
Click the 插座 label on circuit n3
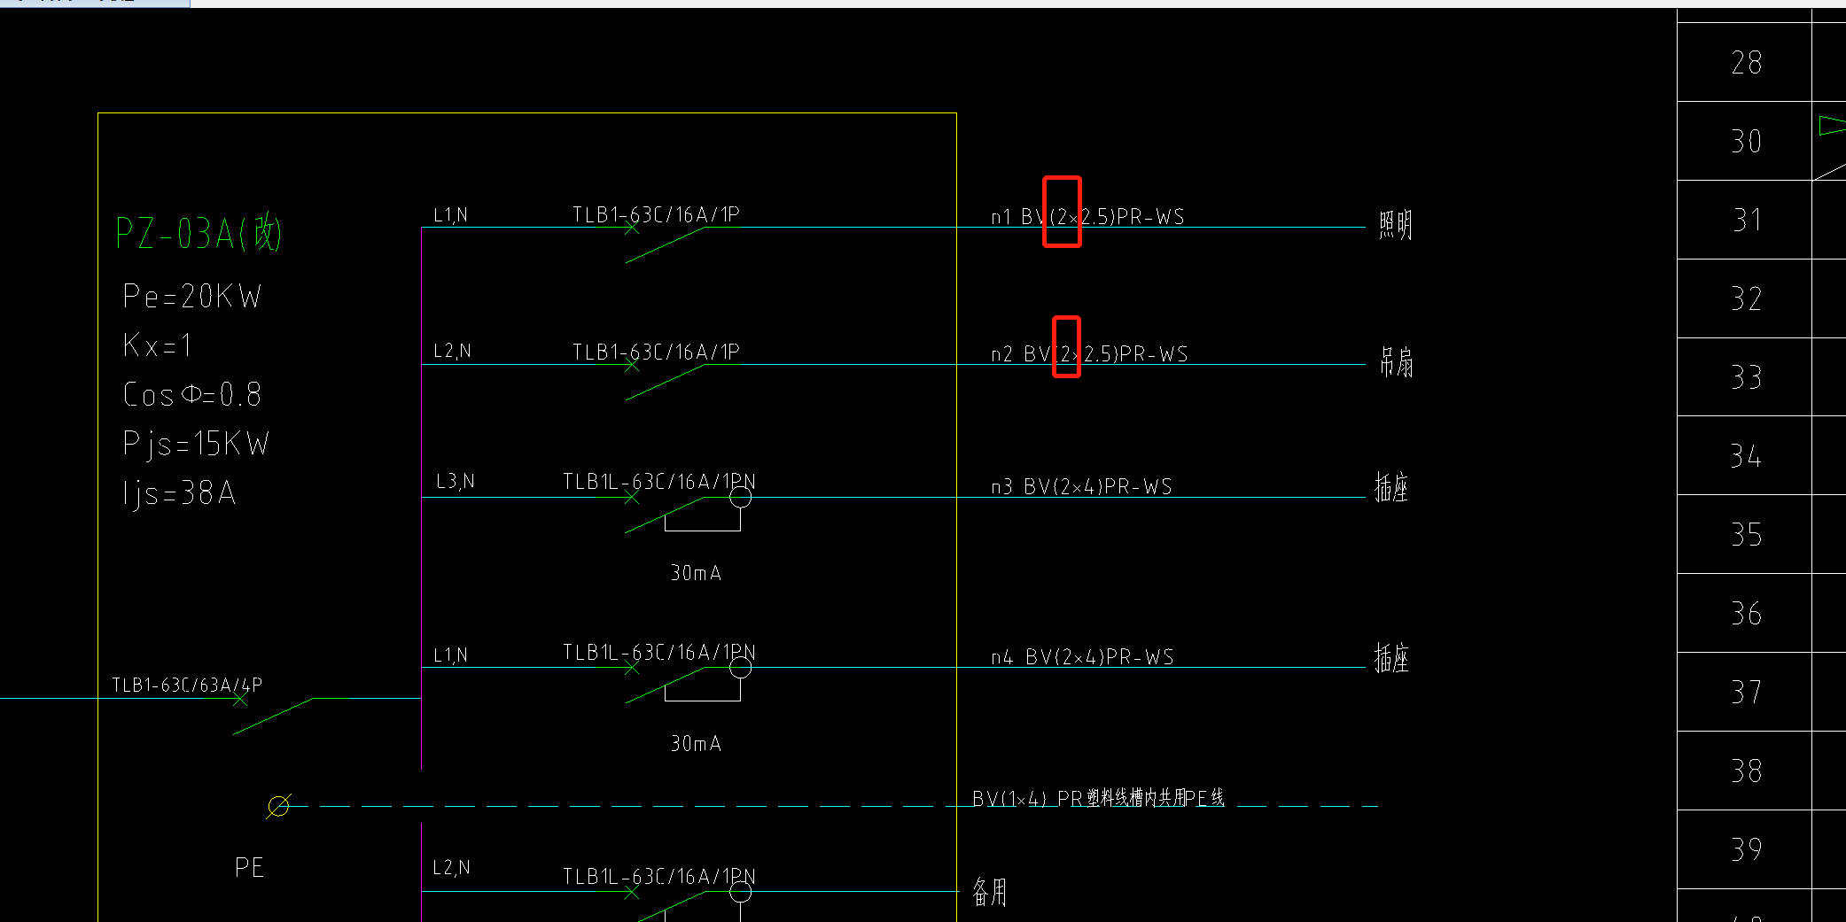tap(1391, 487)
